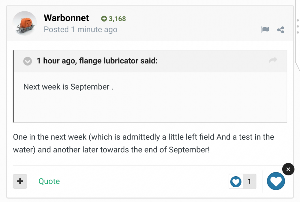
Task: Click Warbonnet's orange locomotive avatar
Action: [25, 23]
